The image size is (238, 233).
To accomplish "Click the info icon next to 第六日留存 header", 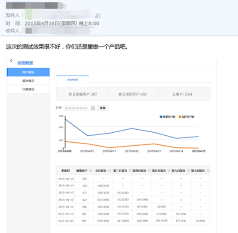I will [189, 170].
